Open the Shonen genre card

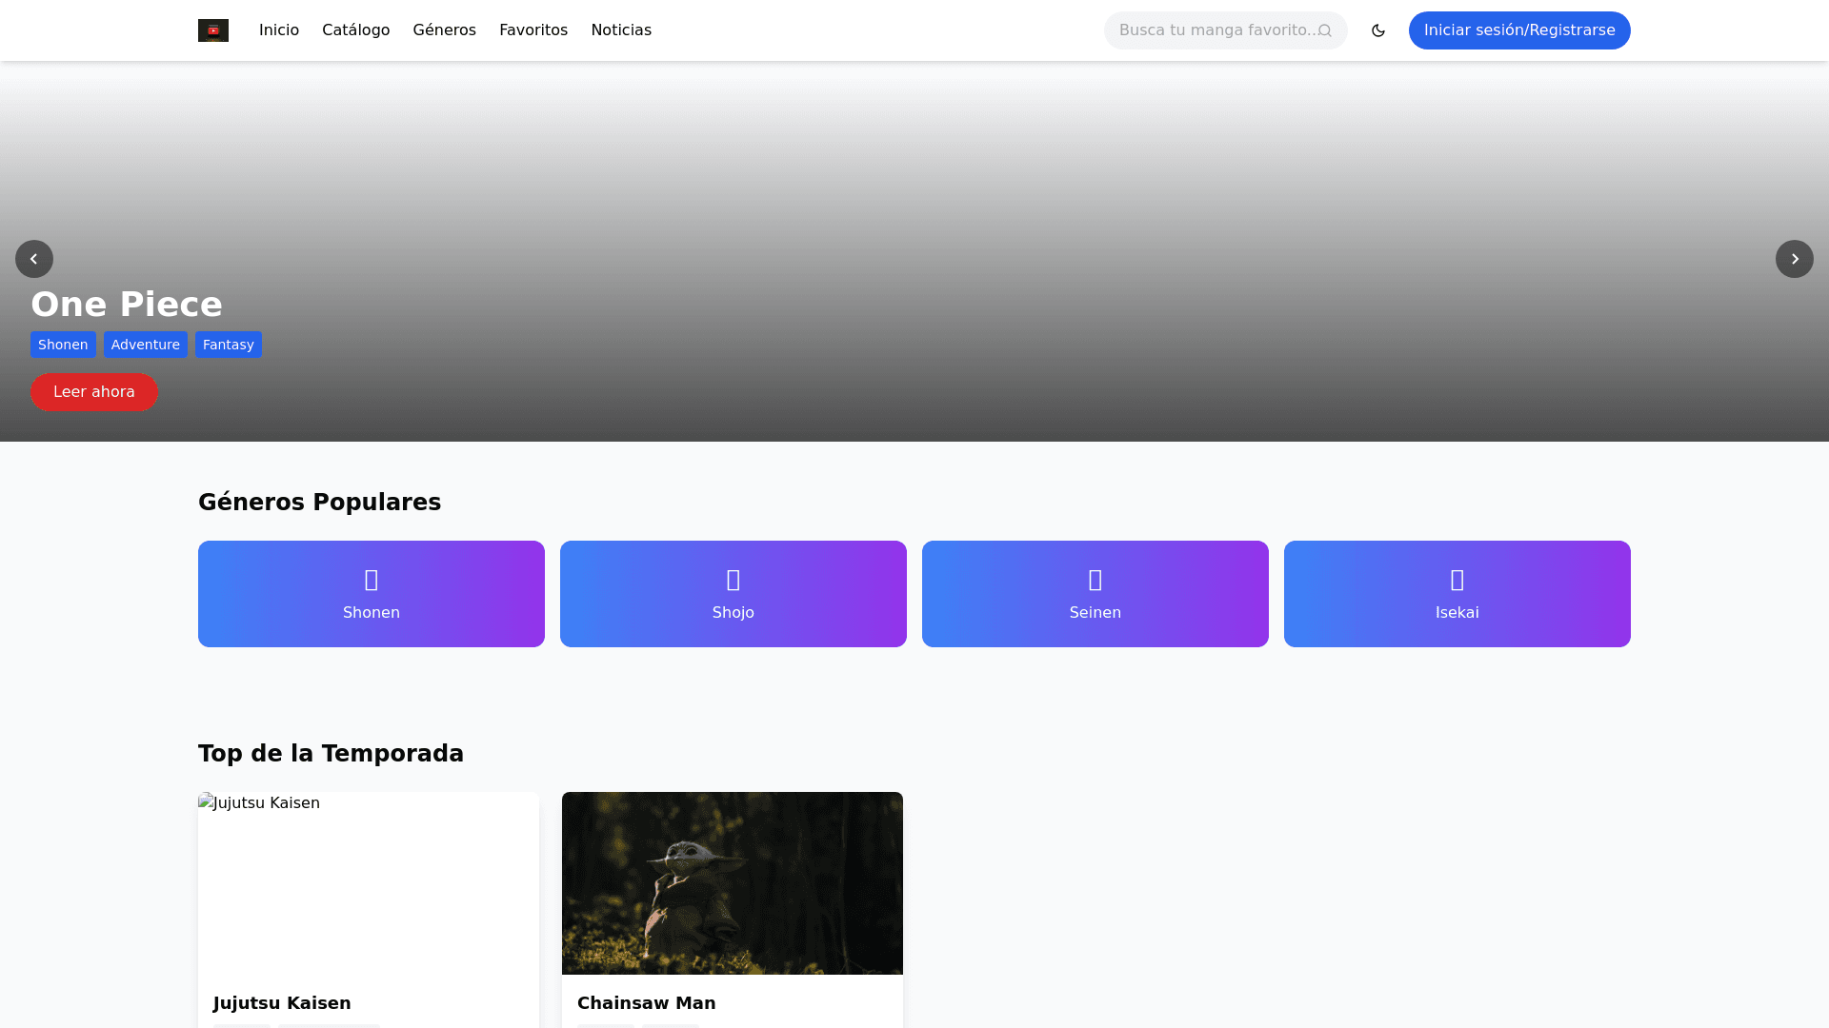(x=372, y=594)
